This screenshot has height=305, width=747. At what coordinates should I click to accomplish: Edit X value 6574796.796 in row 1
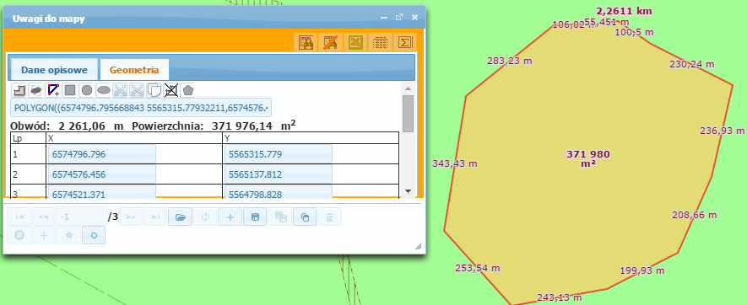pos(101,154)
